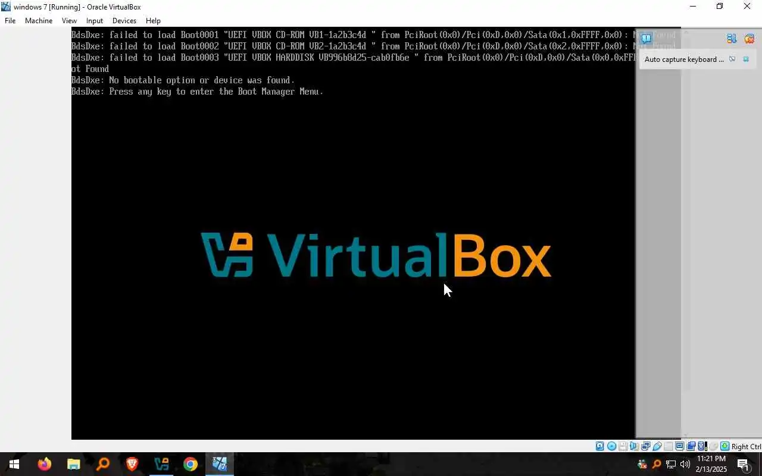Click the floppy disk indicator icon

(x=623, y=446)
